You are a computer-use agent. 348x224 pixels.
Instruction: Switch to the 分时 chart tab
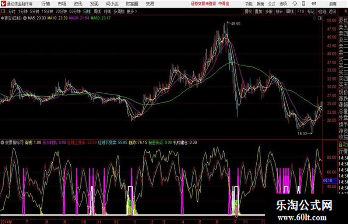pyautogui.click(x=12, y=11)
